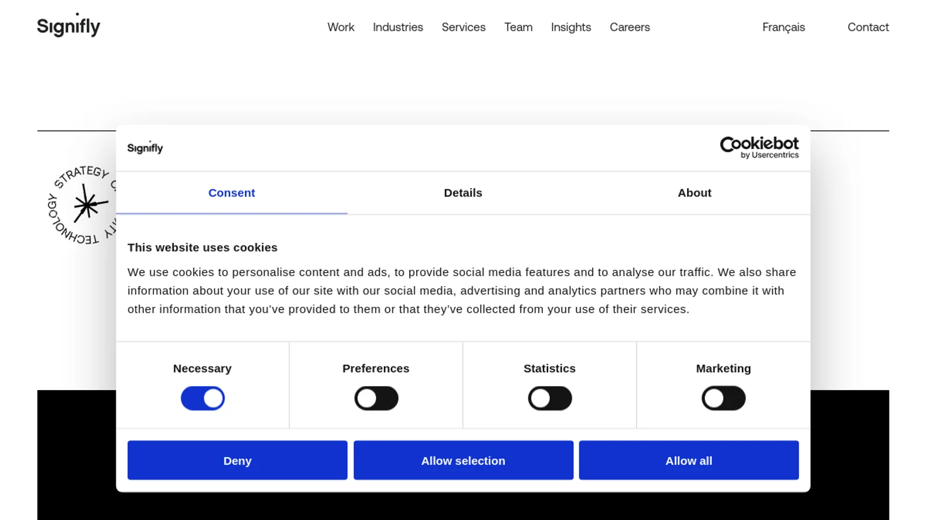Click the "This website uses cookies" heading
This screenshot has width=926, height=520.
click(203, 247)
